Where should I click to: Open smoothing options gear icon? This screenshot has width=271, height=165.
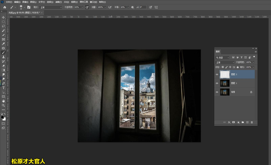[133, 7]
